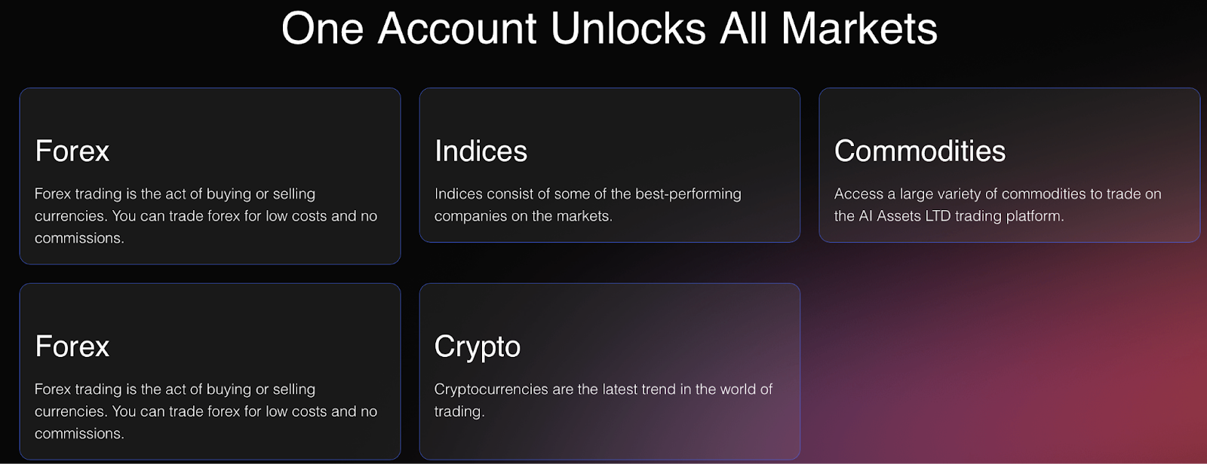Click the Crypto description about latest trend
Image resolution: width=1207 pixels, height=464 pixels.
point(603,400)
